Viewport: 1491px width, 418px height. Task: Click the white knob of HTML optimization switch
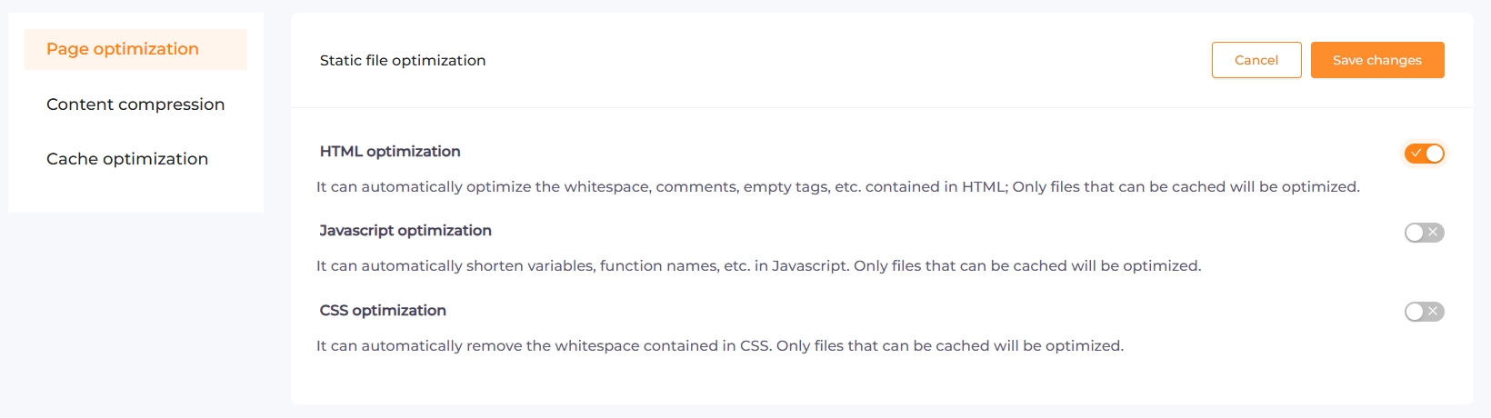pyautogui.click(x=1435, y=154)
